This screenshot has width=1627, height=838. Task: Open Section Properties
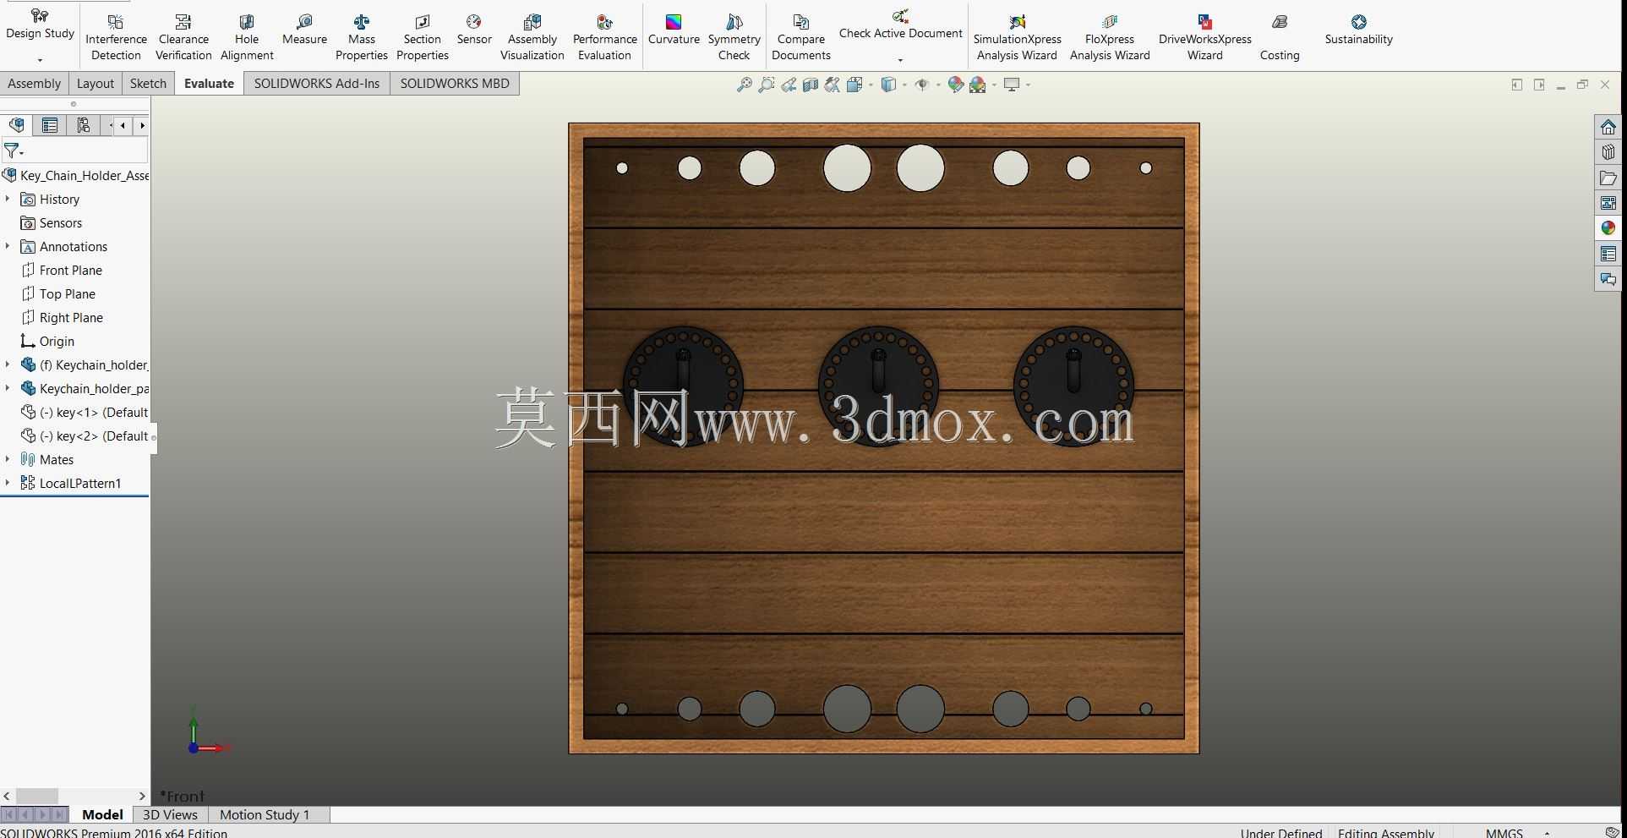(423, 38)
